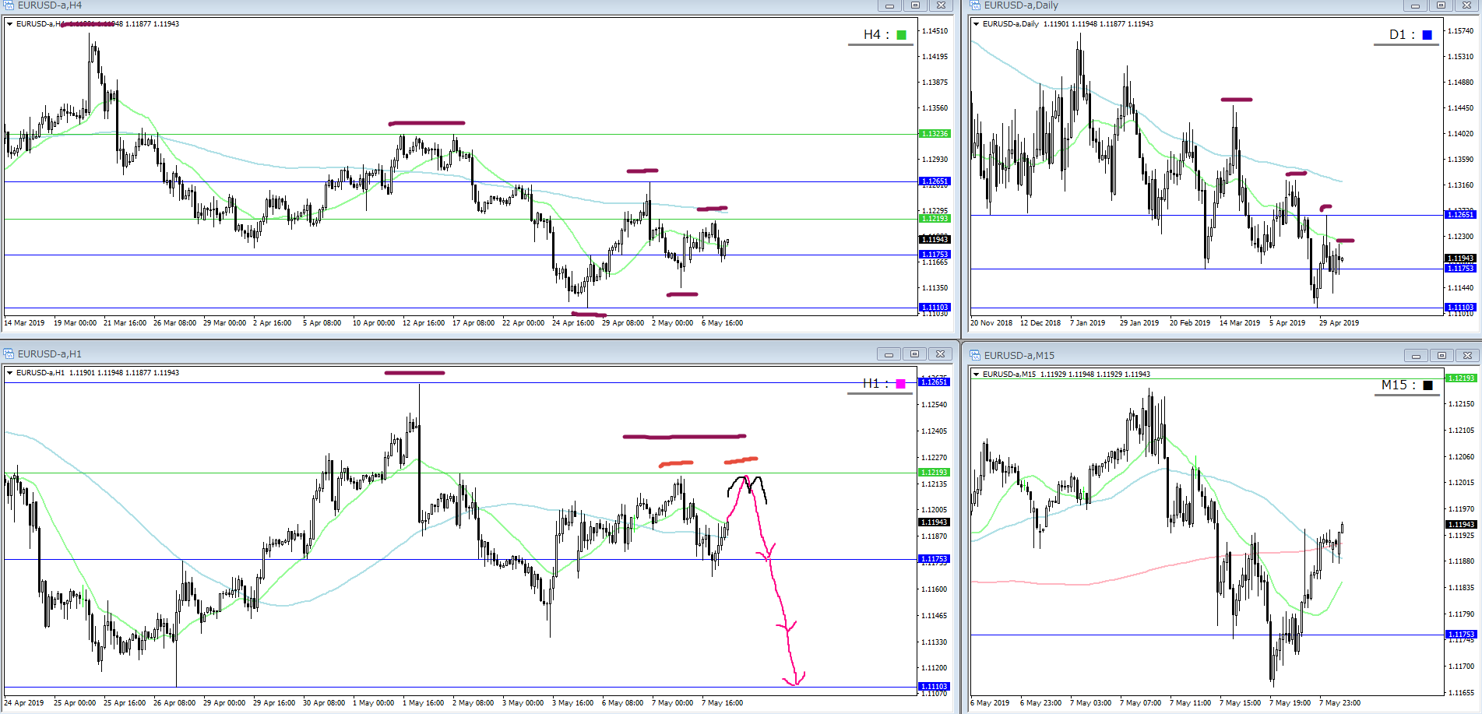The height and width of the screenshot is (714, 1482).
Task: Expand the H1 chart symbol dropdown triangle
Action: (10, 373)
